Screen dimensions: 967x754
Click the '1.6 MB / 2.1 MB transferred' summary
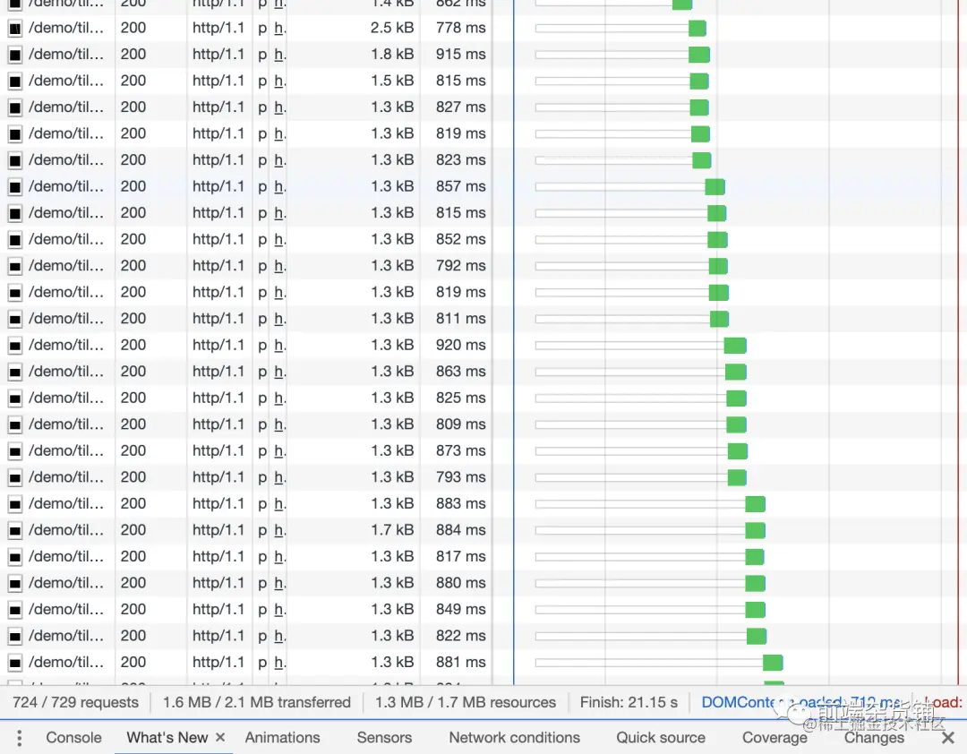pyautogui.click(x=257, y=702)
